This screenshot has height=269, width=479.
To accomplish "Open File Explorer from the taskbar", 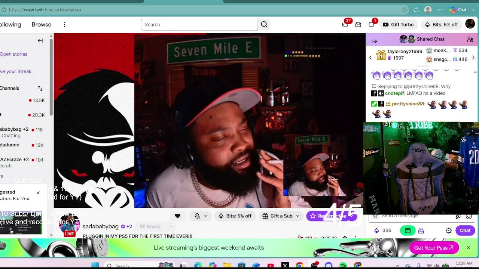I will pos(227,266).
